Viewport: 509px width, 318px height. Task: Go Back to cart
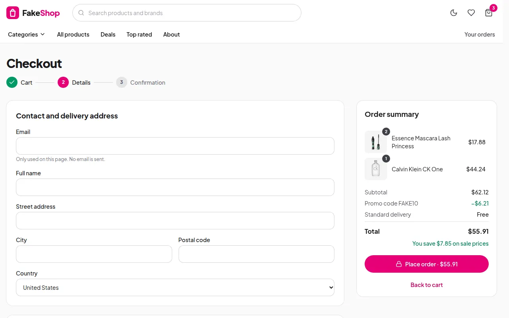(427, 285)
